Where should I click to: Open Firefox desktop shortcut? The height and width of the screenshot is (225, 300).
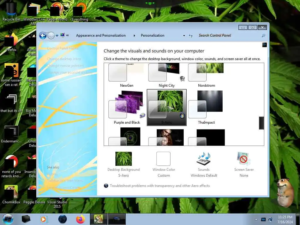pyautogui.click(x=11, y=42)
